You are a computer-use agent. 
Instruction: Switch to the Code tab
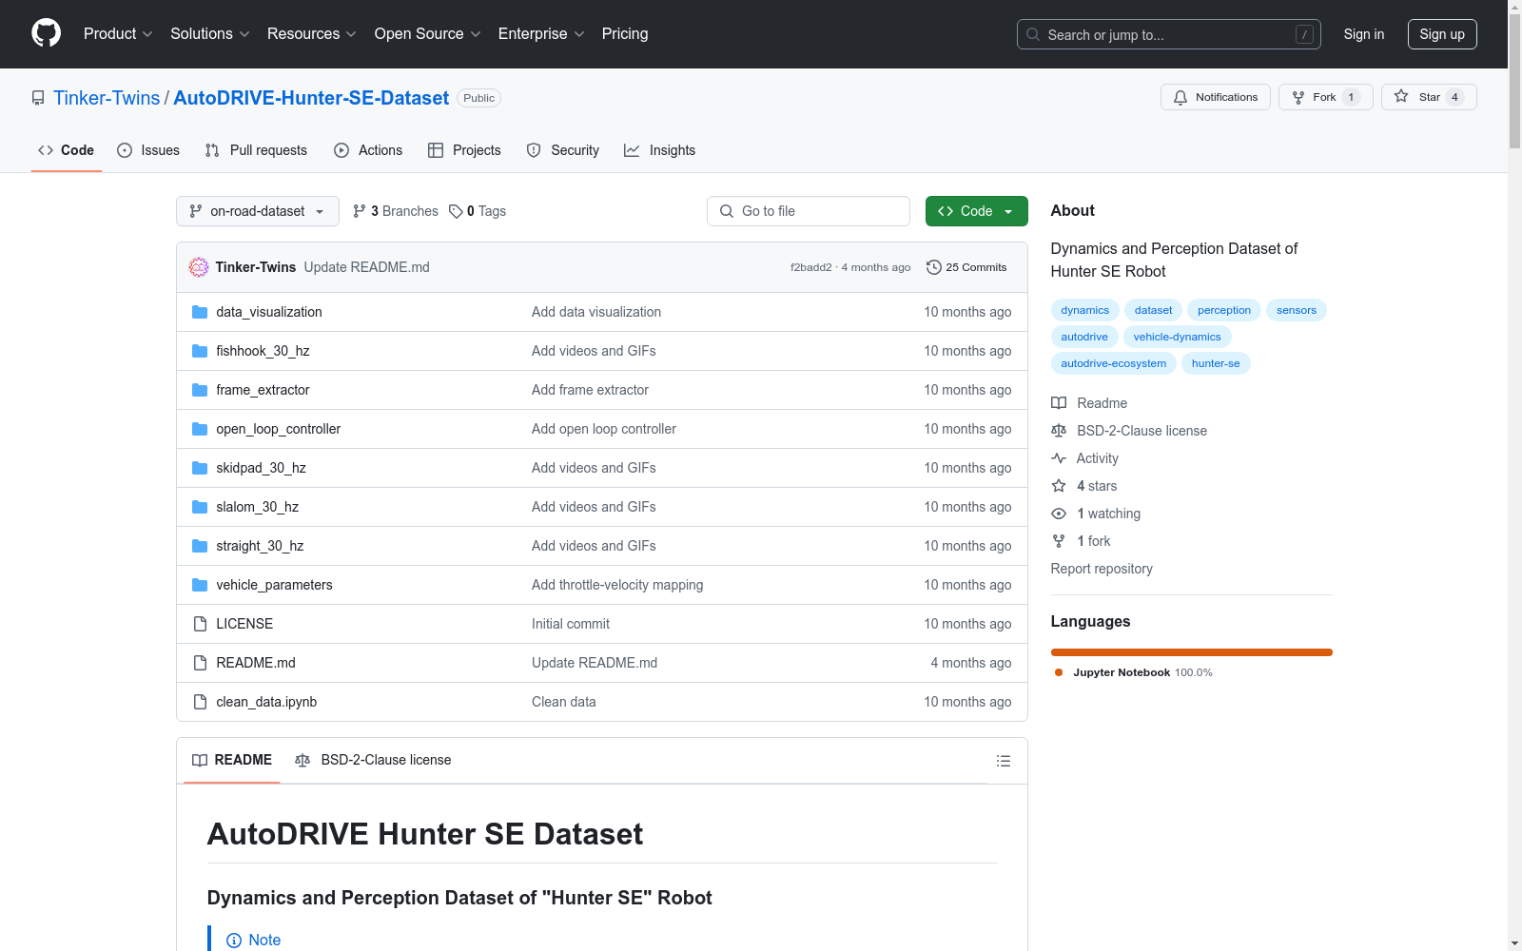(x=67, y=150)
